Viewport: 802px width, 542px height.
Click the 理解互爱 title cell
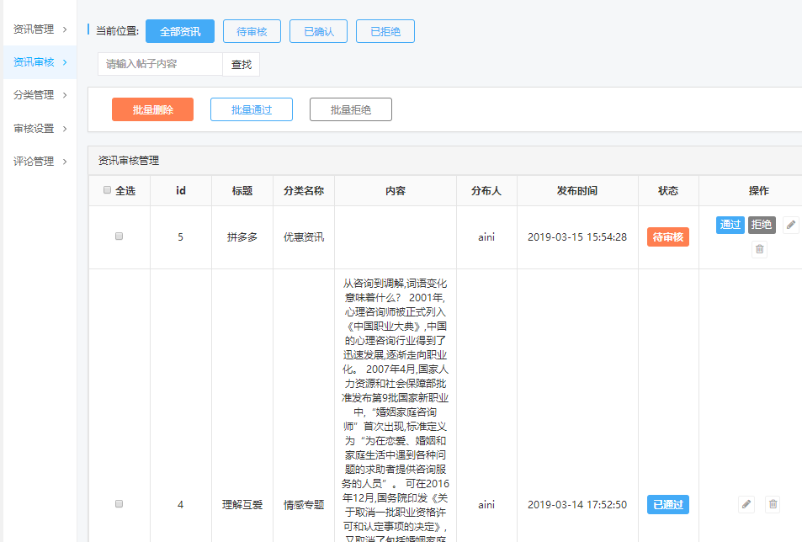click(242, 505)
